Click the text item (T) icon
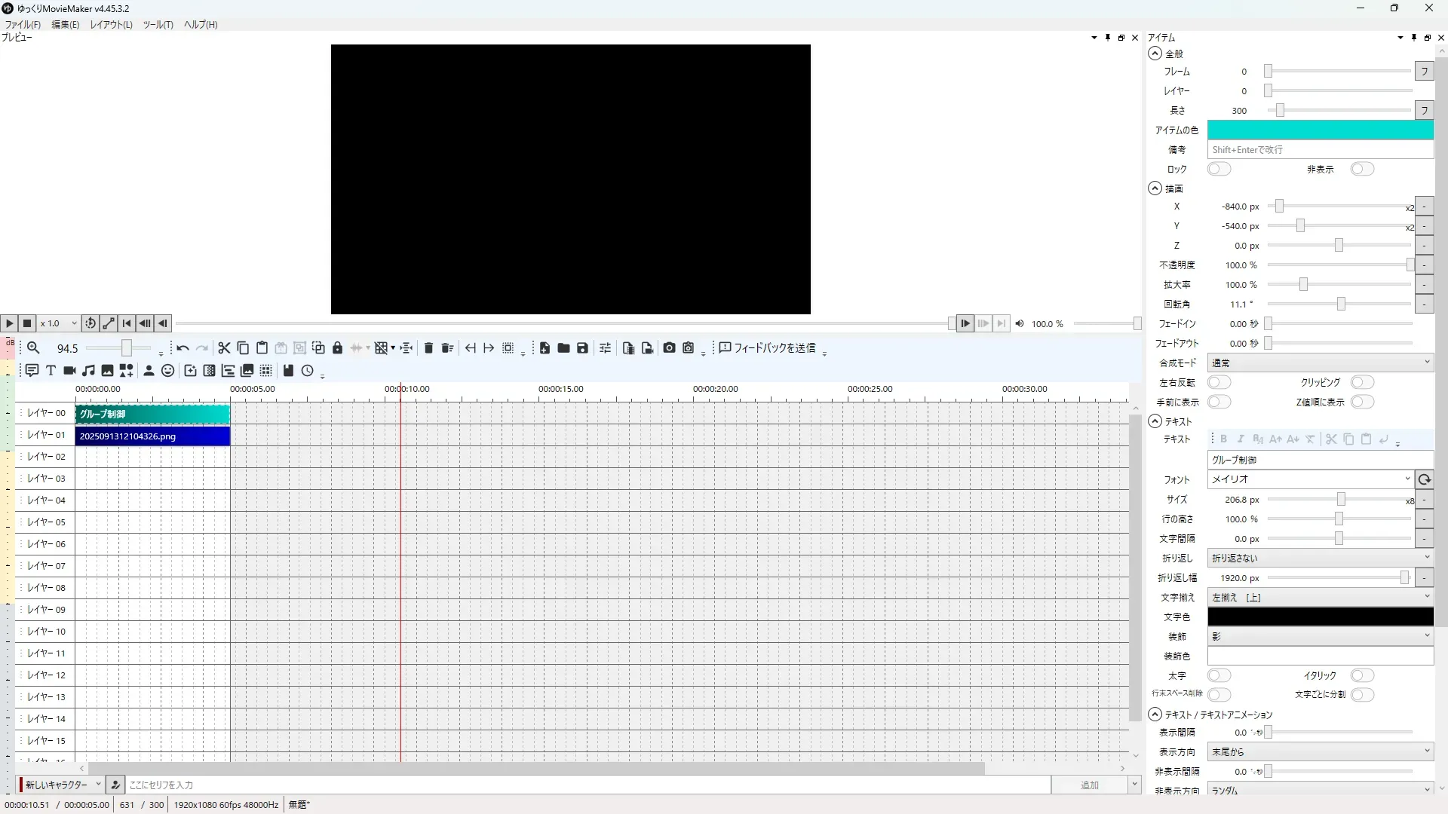Image resolution: width=1448 pixels, height=814 pixels. 51,371
